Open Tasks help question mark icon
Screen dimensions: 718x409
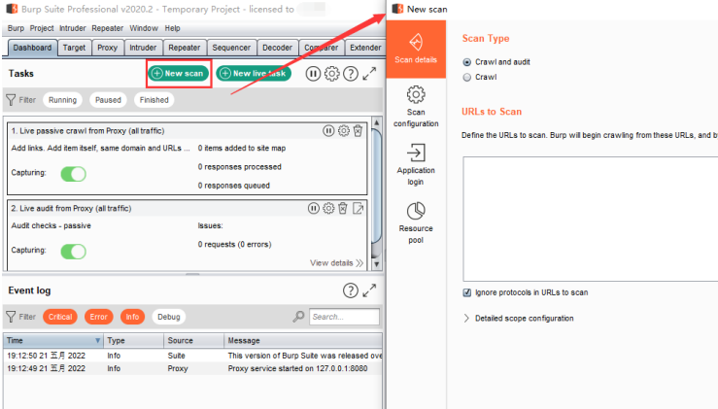351,73
